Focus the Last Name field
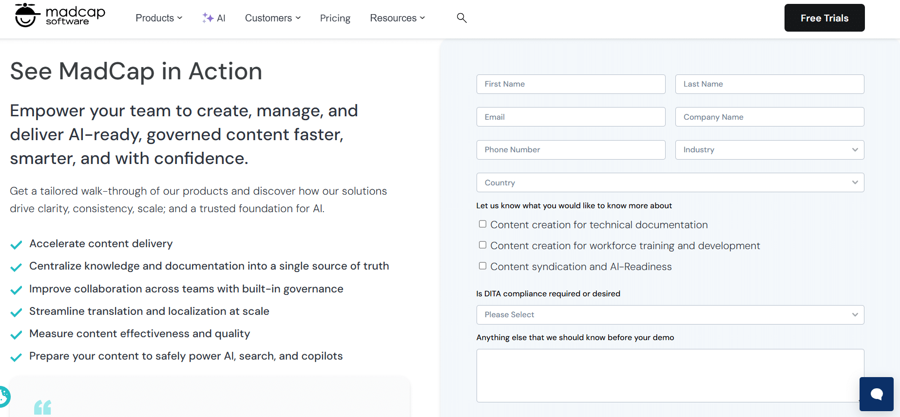900x417 pixels. click(769, 84)
